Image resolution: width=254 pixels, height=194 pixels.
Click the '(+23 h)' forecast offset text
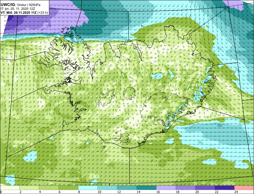[x=43, y=13]
